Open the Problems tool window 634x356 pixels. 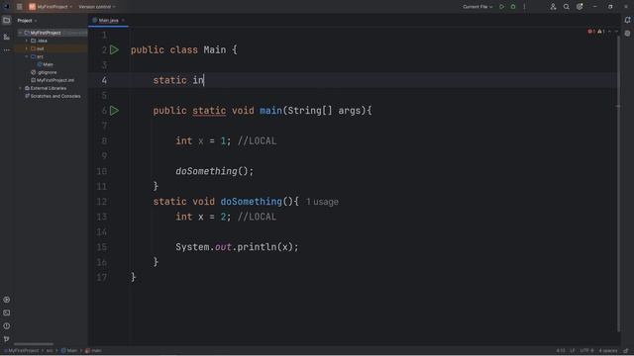pos(7,325)
